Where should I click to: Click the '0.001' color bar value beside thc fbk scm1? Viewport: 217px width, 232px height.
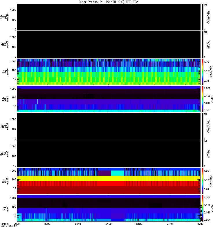pos(207,220)
